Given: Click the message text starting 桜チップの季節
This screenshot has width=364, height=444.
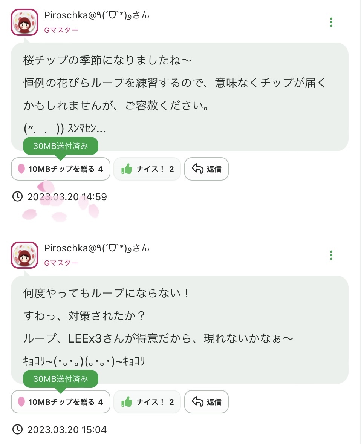Looking at the screenshot, I should pos(108,60).
